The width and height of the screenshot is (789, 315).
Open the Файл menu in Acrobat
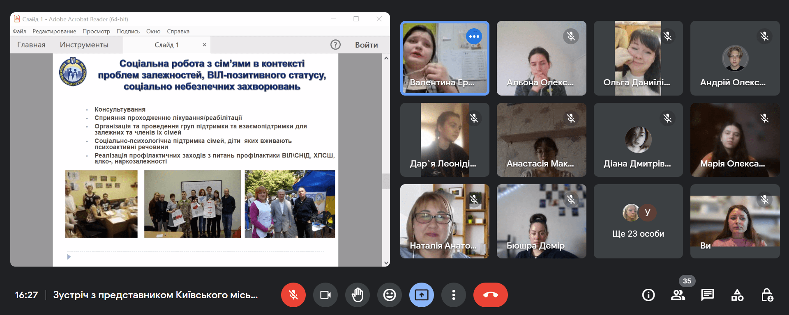19,31
